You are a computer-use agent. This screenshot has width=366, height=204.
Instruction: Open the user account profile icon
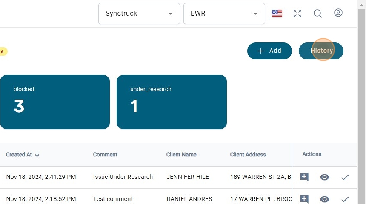pos(338,13)
